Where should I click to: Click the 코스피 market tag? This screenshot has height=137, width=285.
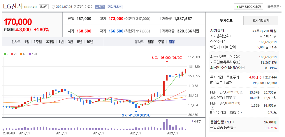point(44,7)
